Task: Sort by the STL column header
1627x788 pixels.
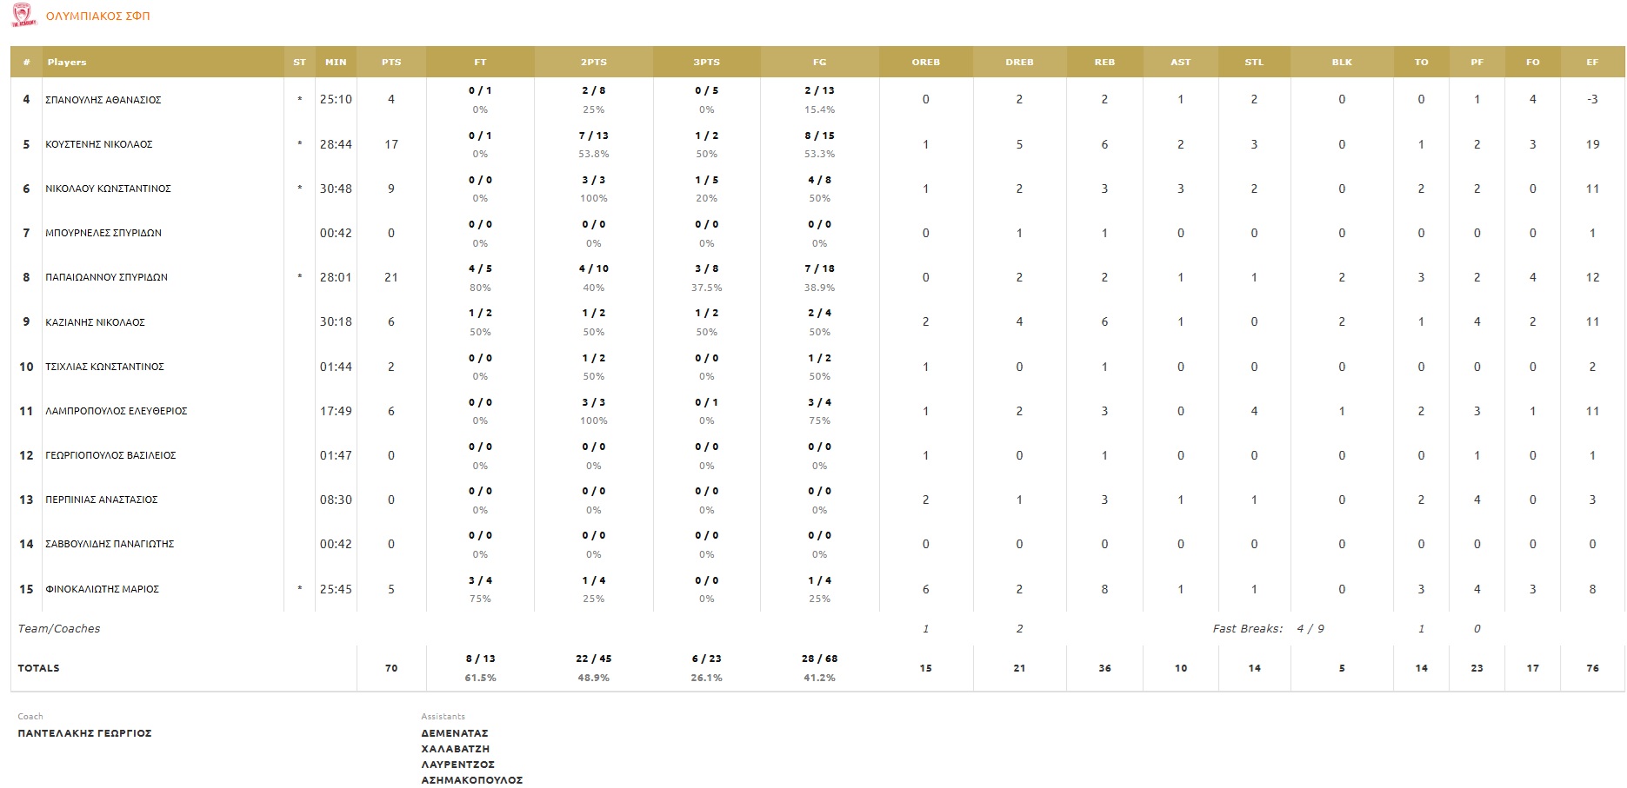Action: (1254, 63)
